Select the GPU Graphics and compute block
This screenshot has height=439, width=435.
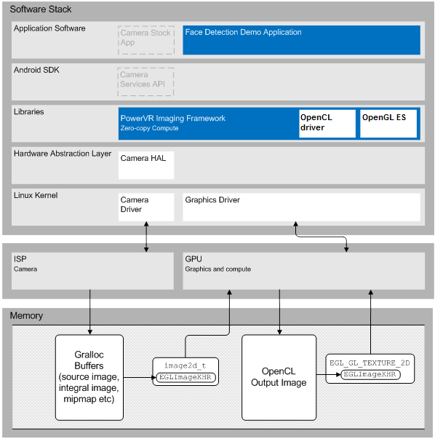point(304,271)
